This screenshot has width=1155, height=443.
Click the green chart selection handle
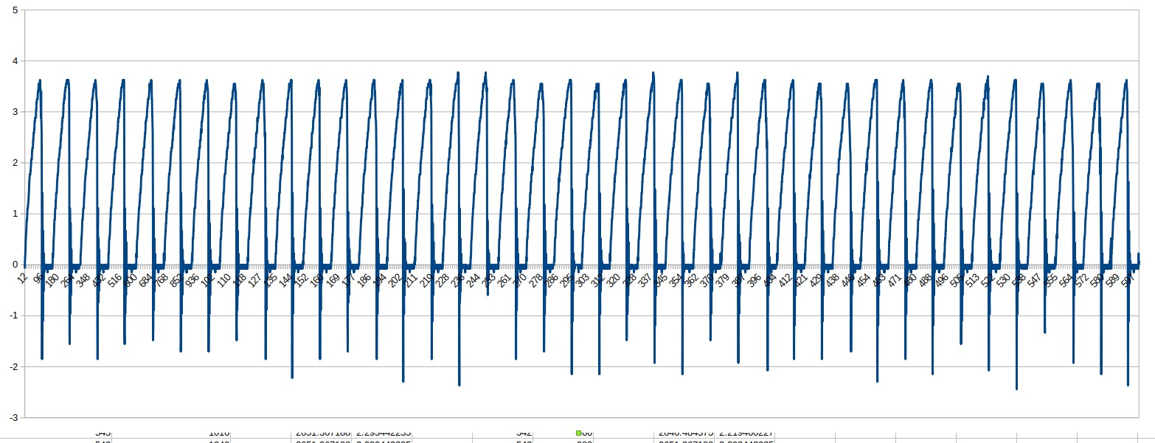578,433
